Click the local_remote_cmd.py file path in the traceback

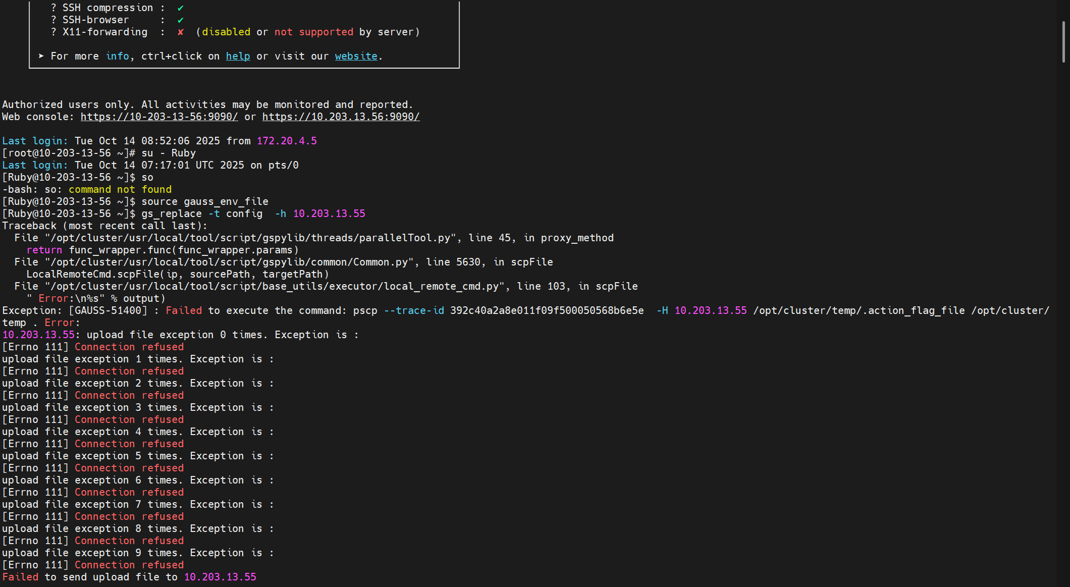[274, 287]
